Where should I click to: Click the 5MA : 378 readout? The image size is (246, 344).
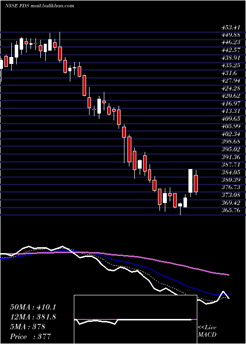point(28,327)
